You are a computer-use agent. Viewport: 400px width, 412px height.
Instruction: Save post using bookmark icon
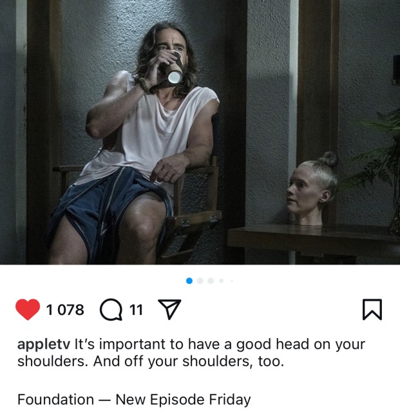pyautogui.click(x=372, y=309)
